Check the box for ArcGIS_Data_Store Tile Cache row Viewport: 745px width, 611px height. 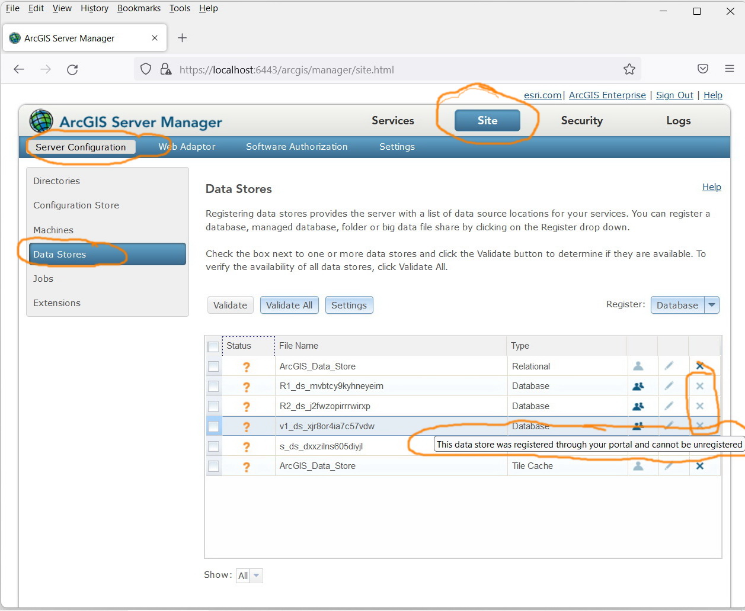point(213,466)
